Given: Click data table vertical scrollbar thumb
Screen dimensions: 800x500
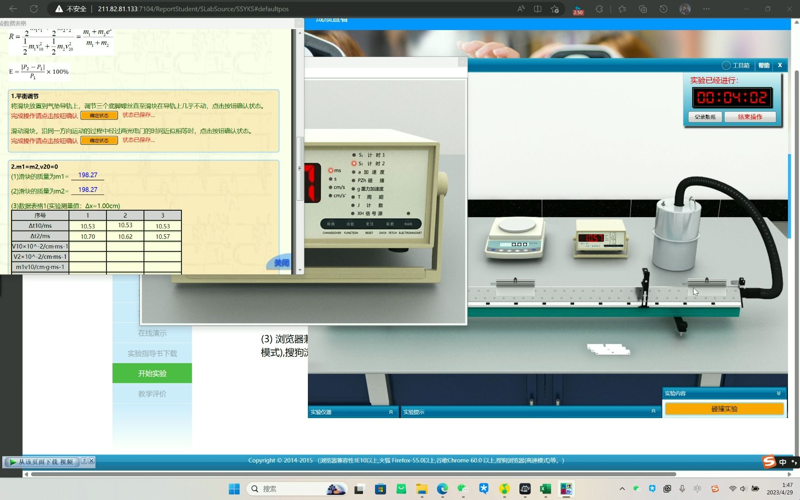Looking at the screenshot, I should pyautogui.click(x=300, y=169).
